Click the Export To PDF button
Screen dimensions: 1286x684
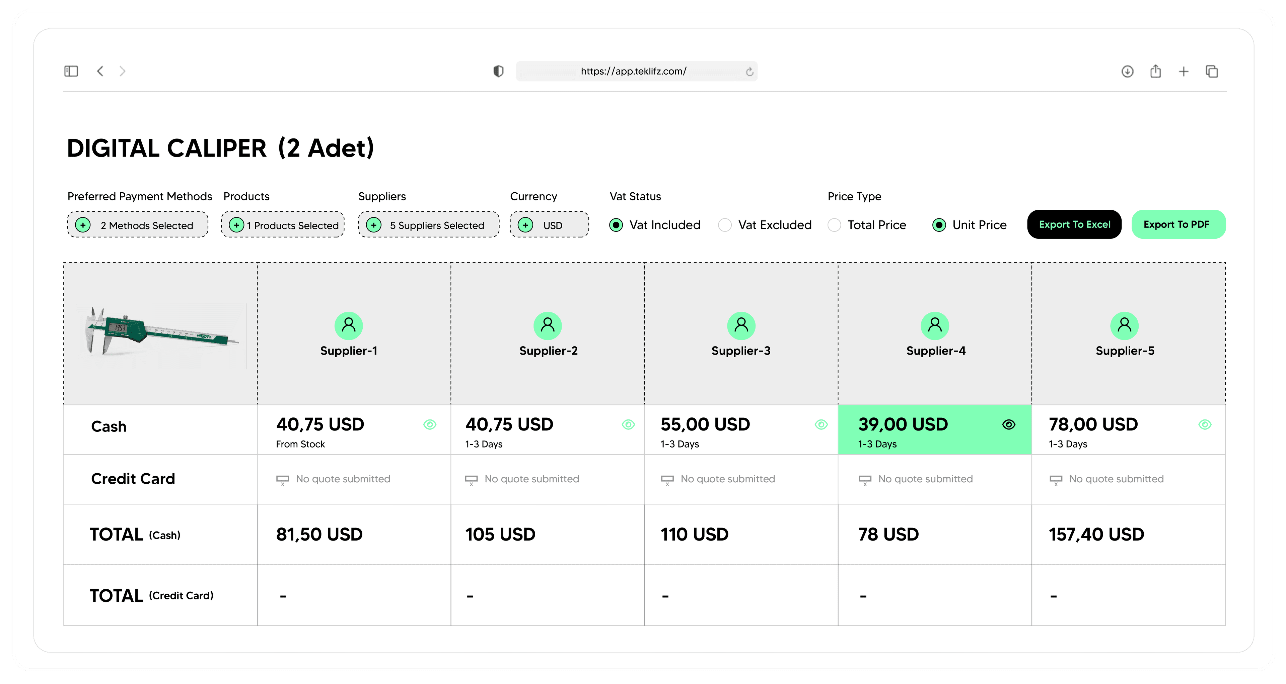coord(1179,224)
